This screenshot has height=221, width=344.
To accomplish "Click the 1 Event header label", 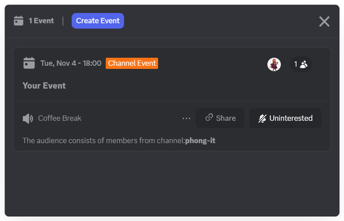I will pyautogui.click(x=41, y=21).
